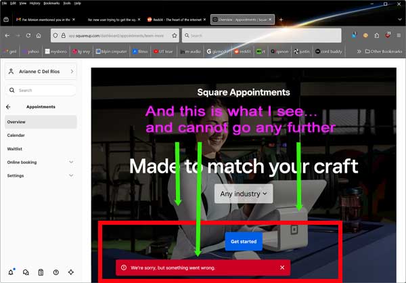
Task: Open the UT true YouTube bookmark
Action: tap(163, 51)
